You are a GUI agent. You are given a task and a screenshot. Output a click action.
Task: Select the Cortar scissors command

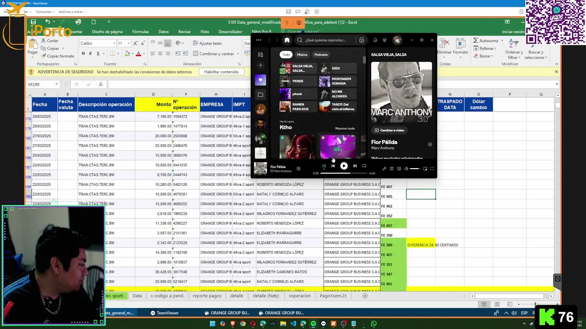click(49, 41)
